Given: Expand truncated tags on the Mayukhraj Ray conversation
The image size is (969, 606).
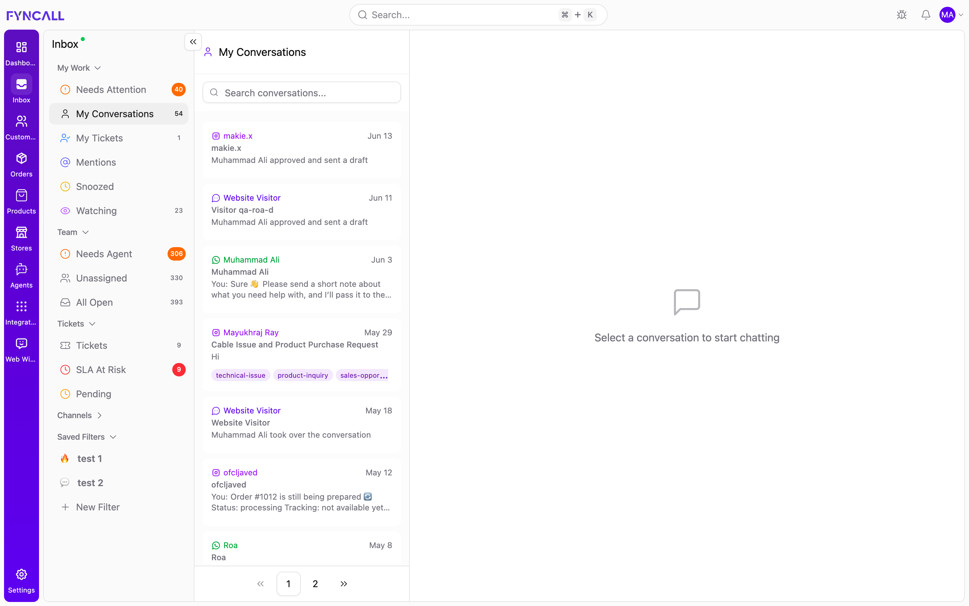Looking at the screenshot, I should coord(384,375).
